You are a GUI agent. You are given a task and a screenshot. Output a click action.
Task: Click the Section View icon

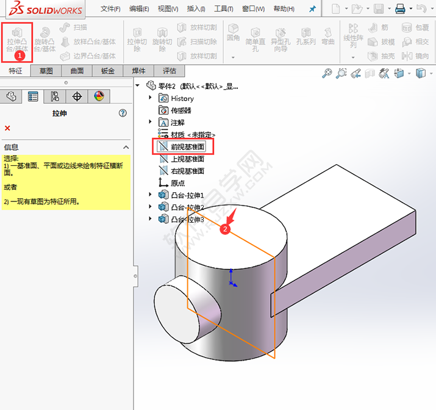(x=370, y=73)
